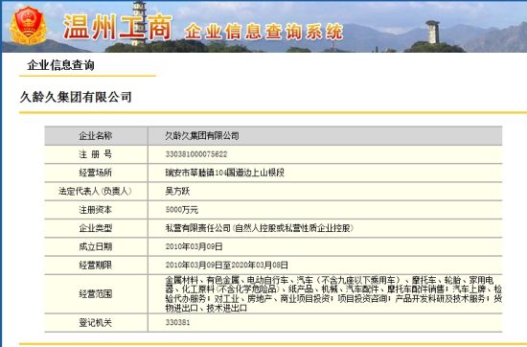Click the 企业名称 row label

[x=96, y=136]
